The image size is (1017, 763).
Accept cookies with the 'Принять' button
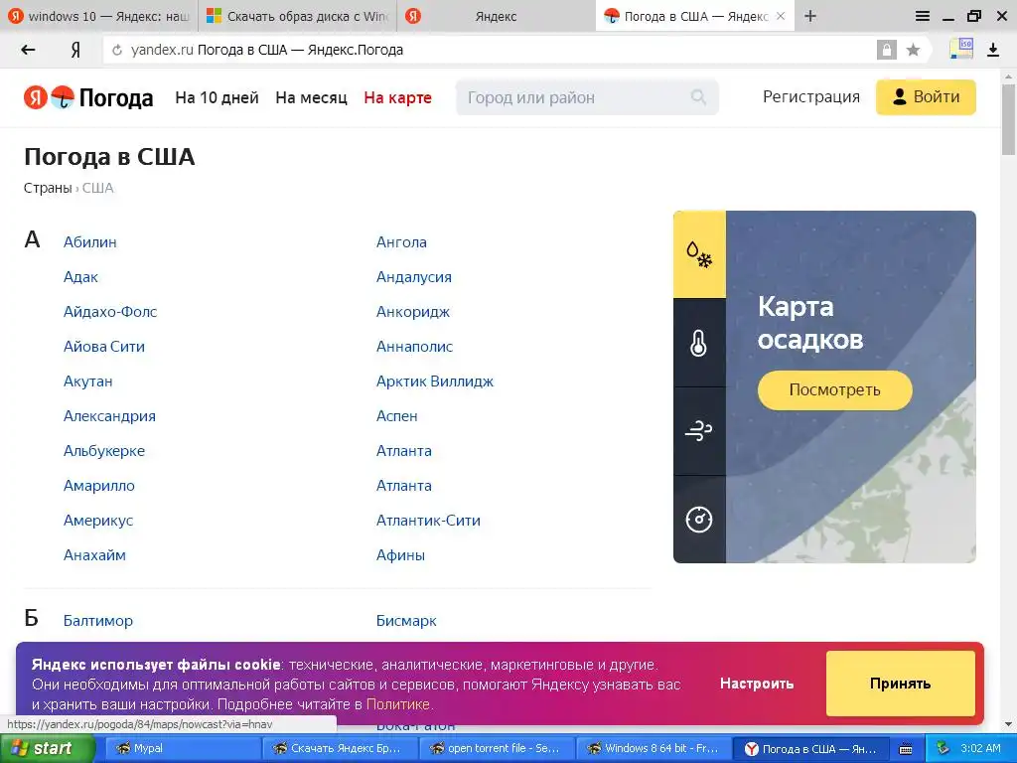(900, 684)
